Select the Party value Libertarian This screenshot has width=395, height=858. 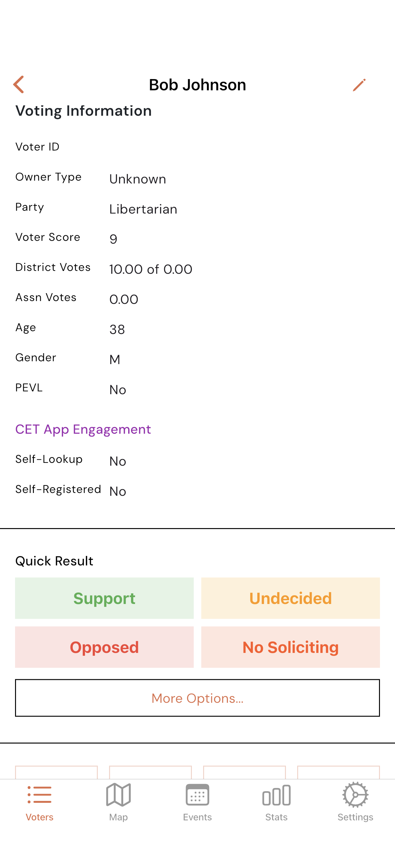(143, 209)
